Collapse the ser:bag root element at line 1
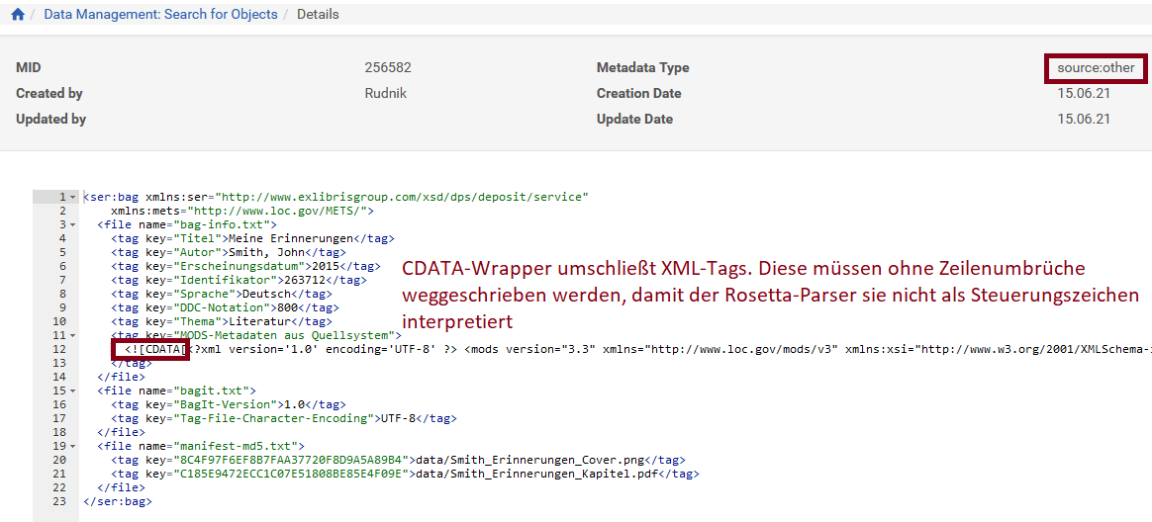The width and height of the screenshot is (1152, 522). (x=73, y=197)
